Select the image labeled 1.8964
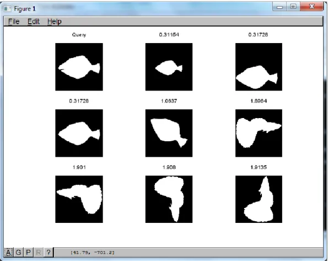Screen dimensions: 328x261 point(259,133)
